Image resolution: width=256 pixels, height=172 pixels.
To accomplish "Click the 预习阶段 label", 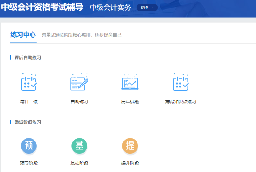I will [x=29, y=163].
